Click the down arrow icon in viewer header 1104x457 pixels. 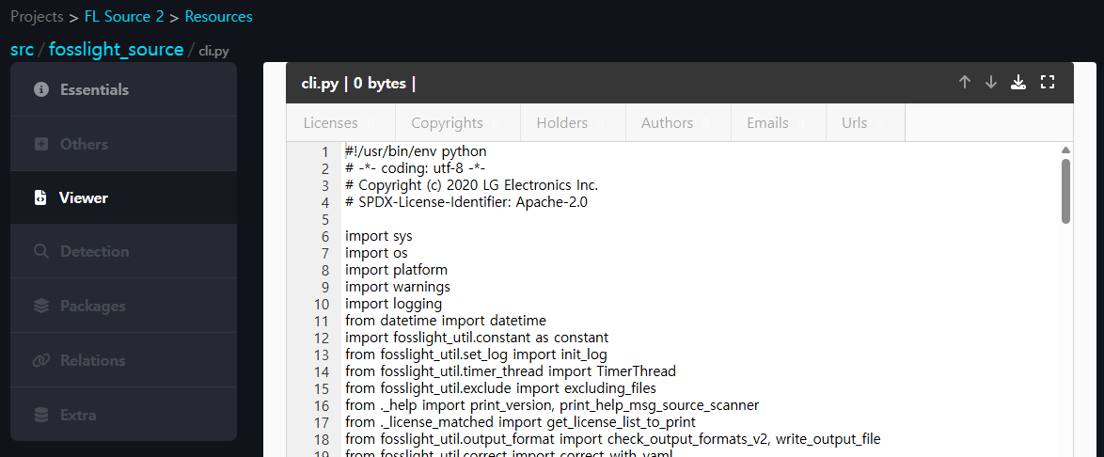click(991, 83)
